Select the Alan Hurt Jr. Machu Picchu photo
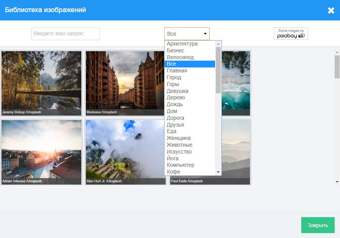340x238 pixels. [x=125, y=152]
